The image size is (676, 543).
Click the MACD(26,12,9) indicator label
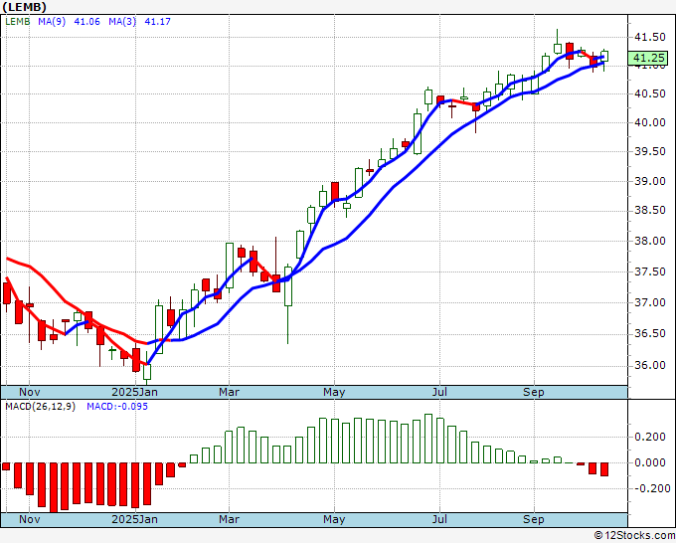[x=40, y=407]
